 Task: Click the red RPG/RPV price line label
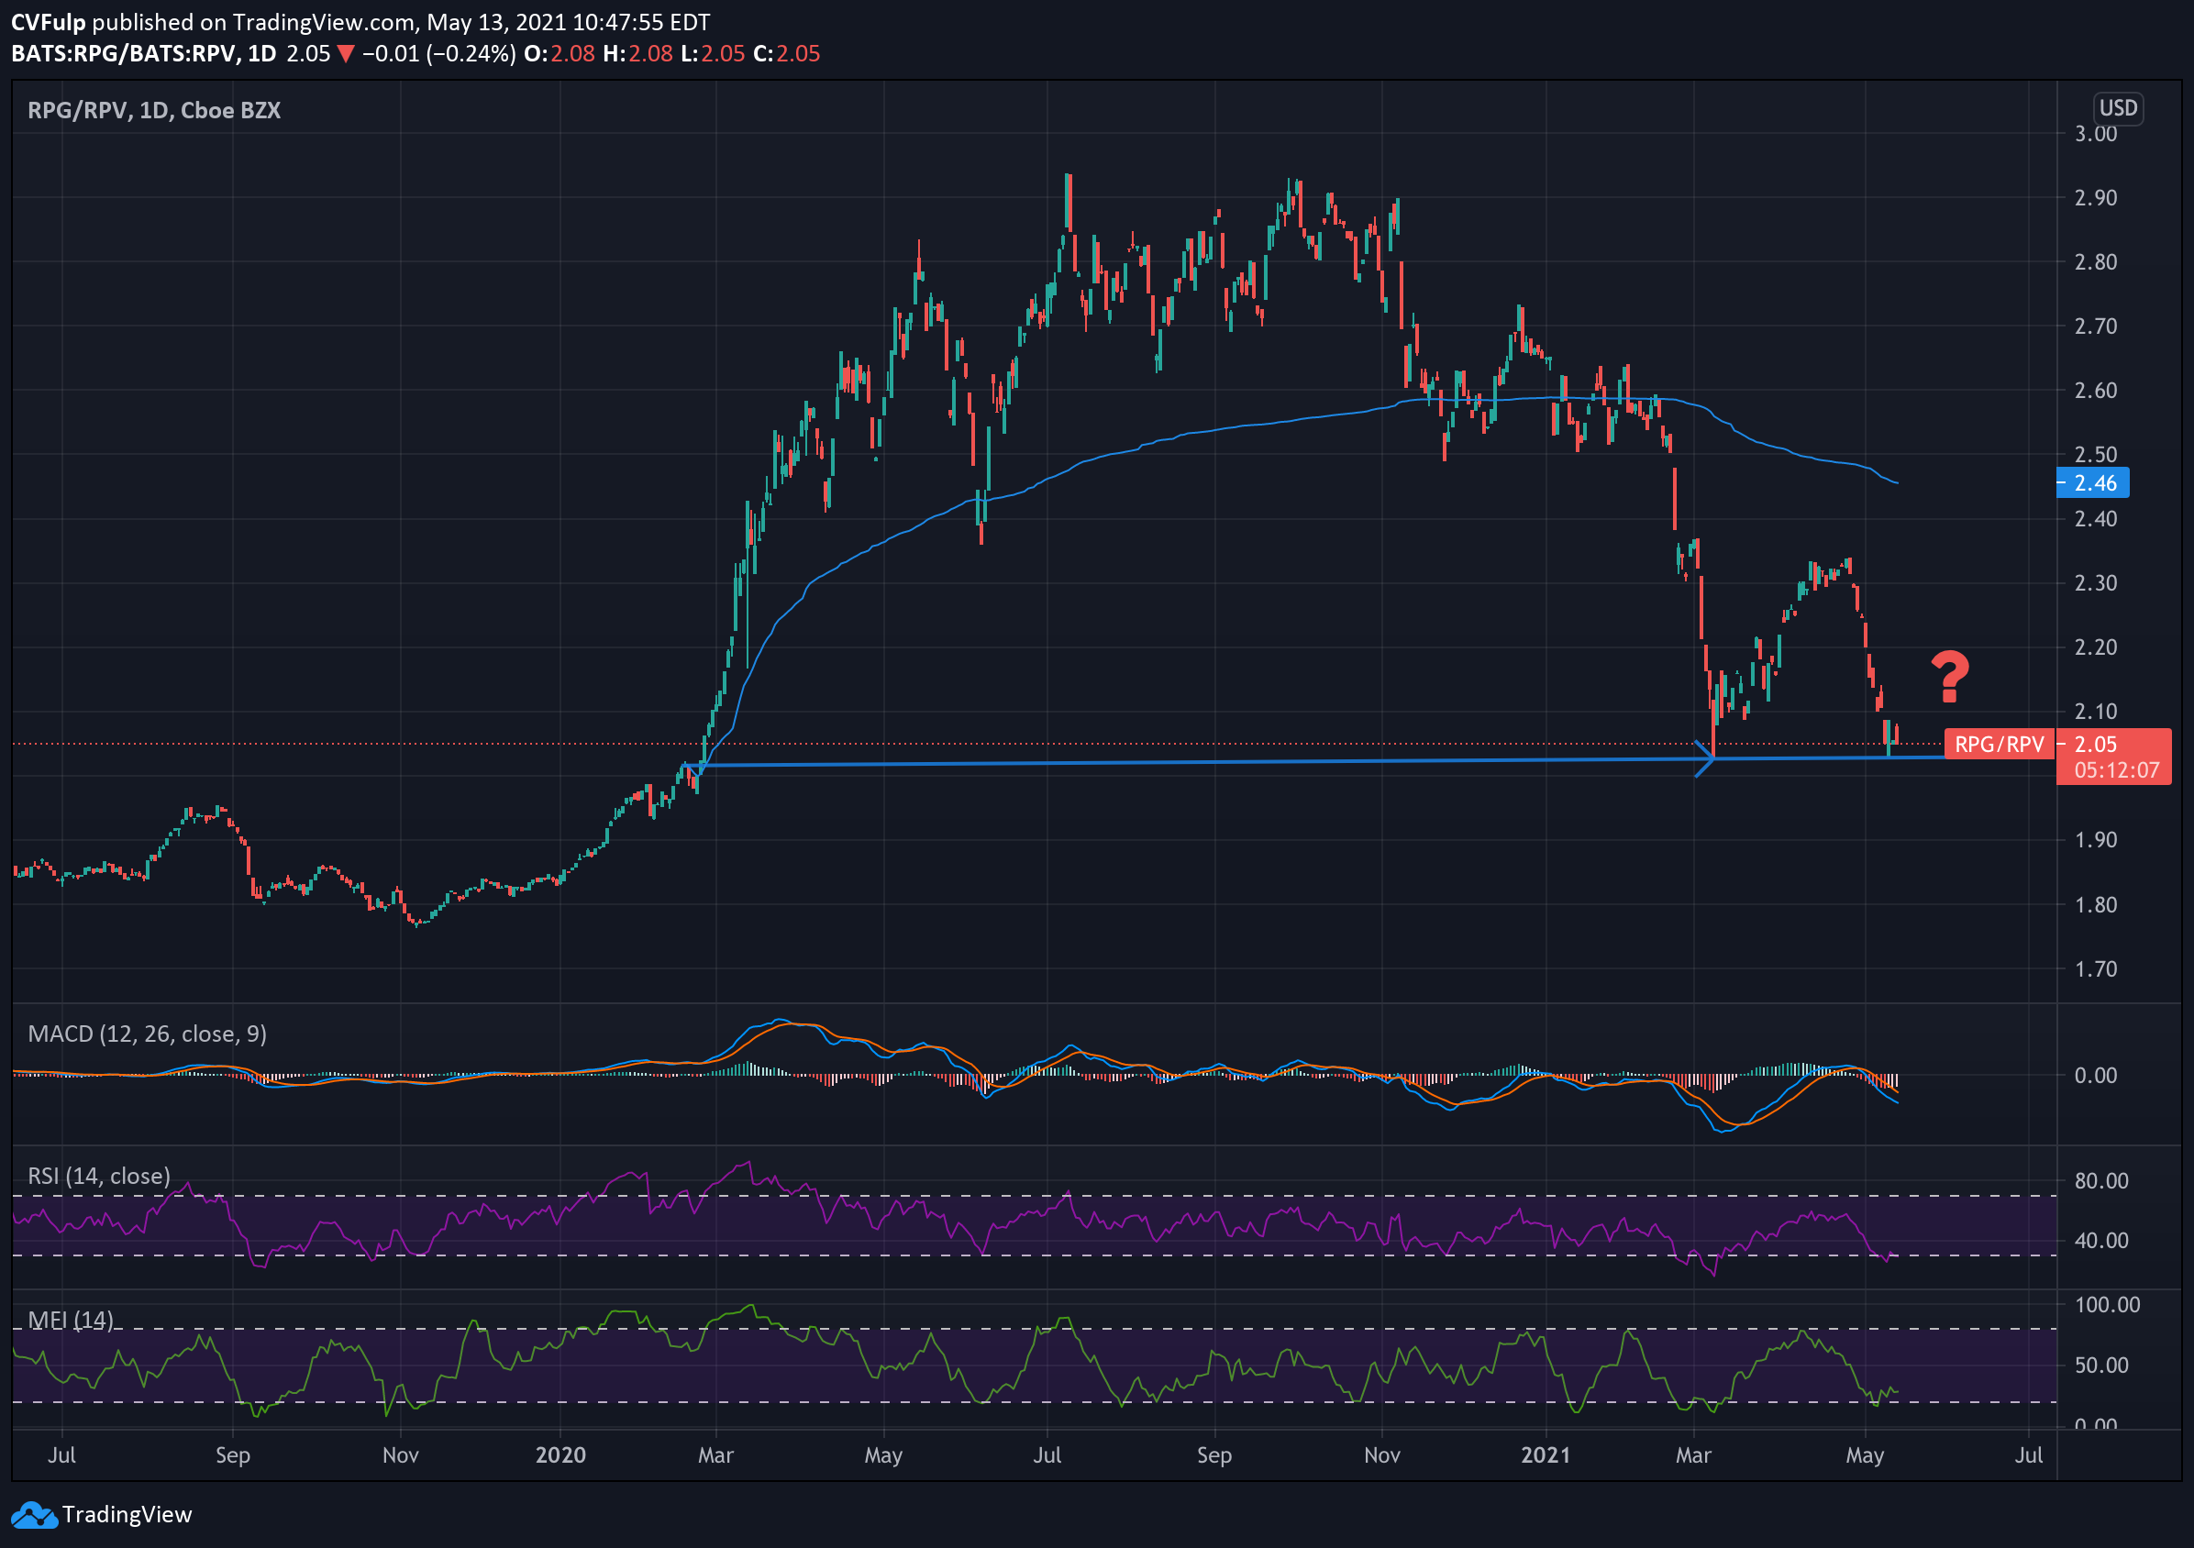(1999, 745)
